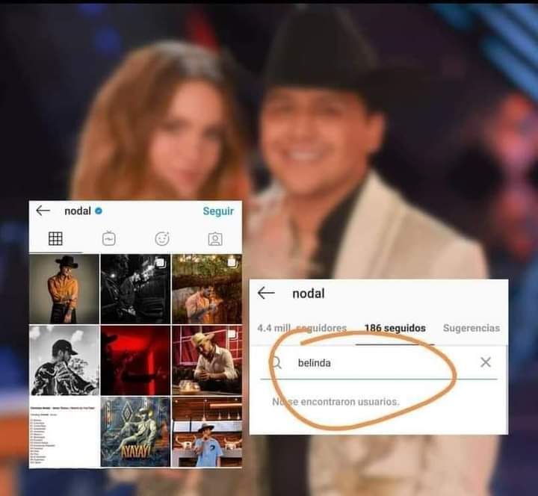Viewport: 538px width, 496px height.
Task: Select the grid posts view icon
Action: [55, 238]
